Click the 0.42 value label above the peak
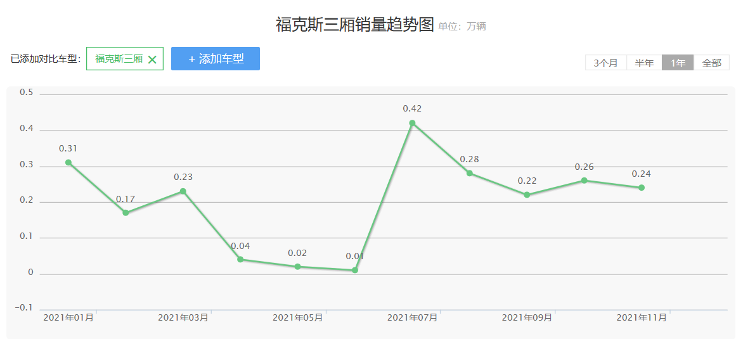743x339 pixels. [x=412, y=108]
